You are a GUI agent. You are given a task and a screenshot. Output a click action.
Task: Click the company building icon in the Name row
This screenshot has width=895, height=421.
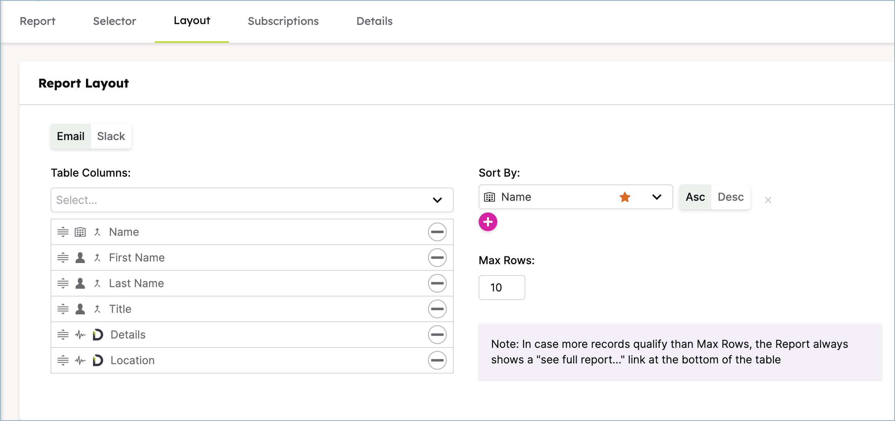tap(80, 232)
